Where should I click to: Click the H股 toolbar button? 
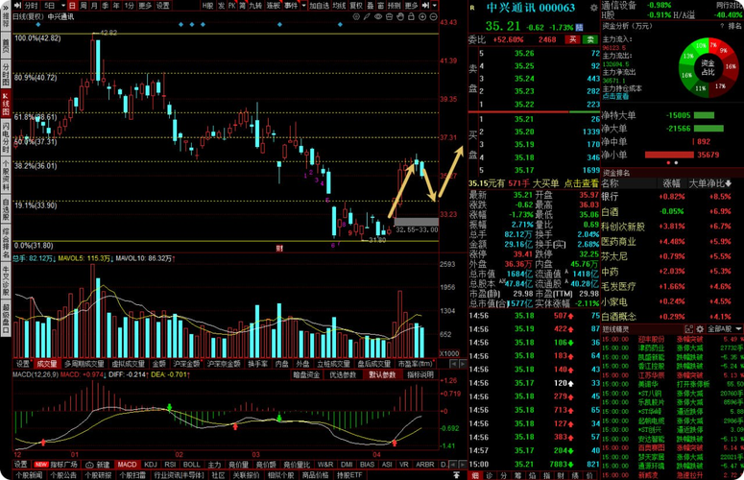coord(207,6)
